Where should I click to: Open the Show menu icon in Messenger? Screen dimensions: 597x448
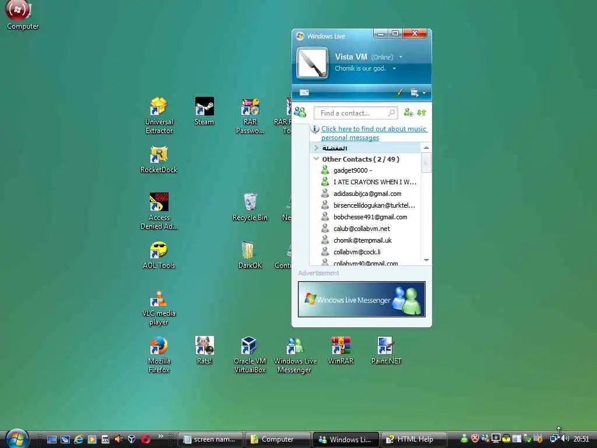click(415, 93)
